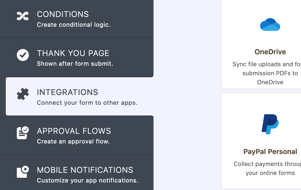Open the MOBILE NOTIFICATIONS tab

point(85,170)
